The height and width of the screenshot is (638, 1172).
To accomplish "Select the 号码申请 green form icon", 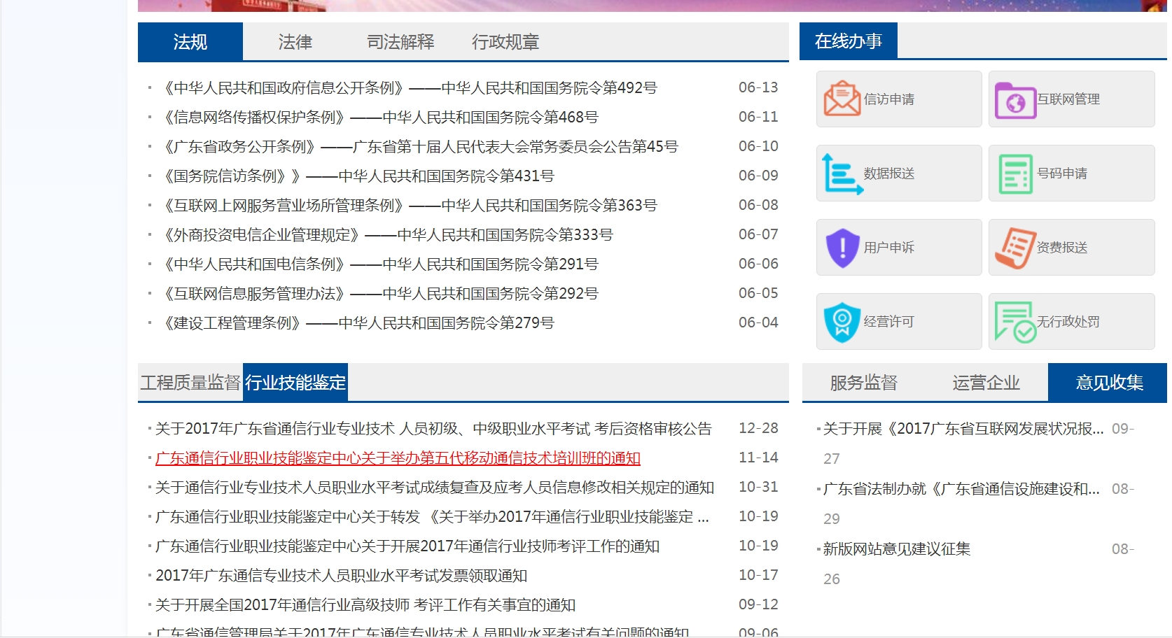I will 1014,174.
